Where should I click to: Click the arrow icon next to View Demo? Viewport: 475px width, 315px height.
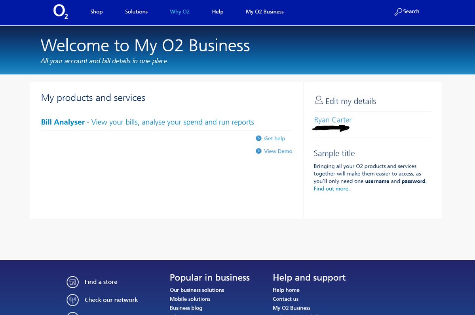[x=258, y=151]
